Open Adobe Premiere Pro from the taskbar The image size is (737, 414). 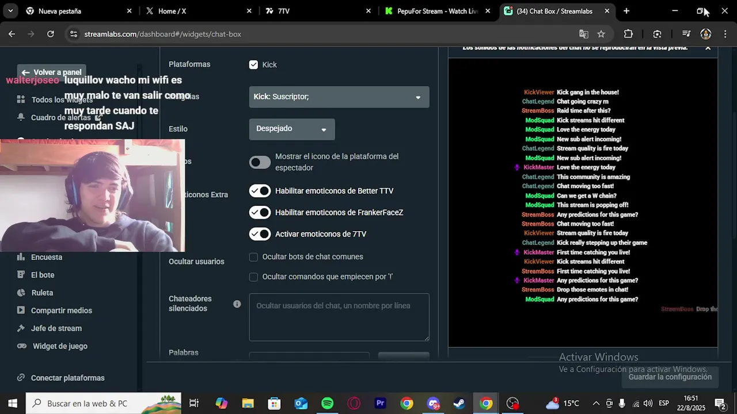pyautogui.click(x=380, y=404)
